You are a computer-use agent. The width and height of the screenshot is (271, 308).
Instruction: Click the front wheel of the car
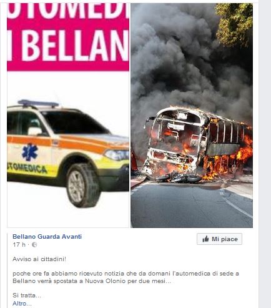pyautogui.click(x=83, y=185)
